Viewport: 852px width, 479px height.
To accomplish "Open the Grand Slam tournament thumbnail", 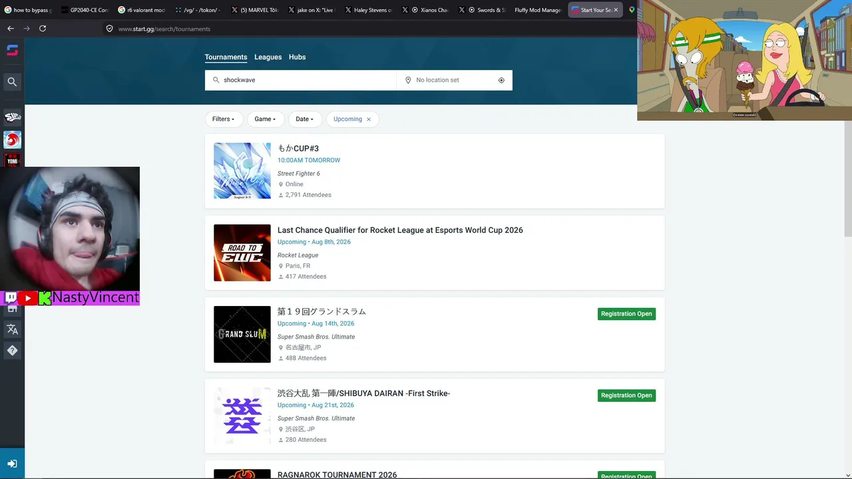I will [x=242, y=335].
